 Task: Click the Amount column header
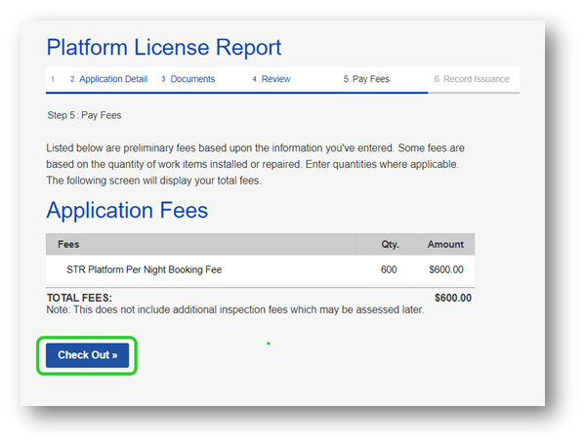[x=445, y=245]
